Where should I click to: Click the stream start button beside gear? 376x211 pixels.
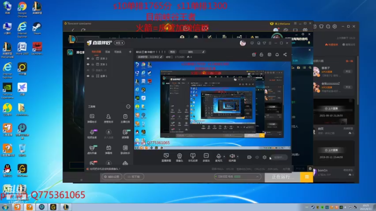point(279,157)
